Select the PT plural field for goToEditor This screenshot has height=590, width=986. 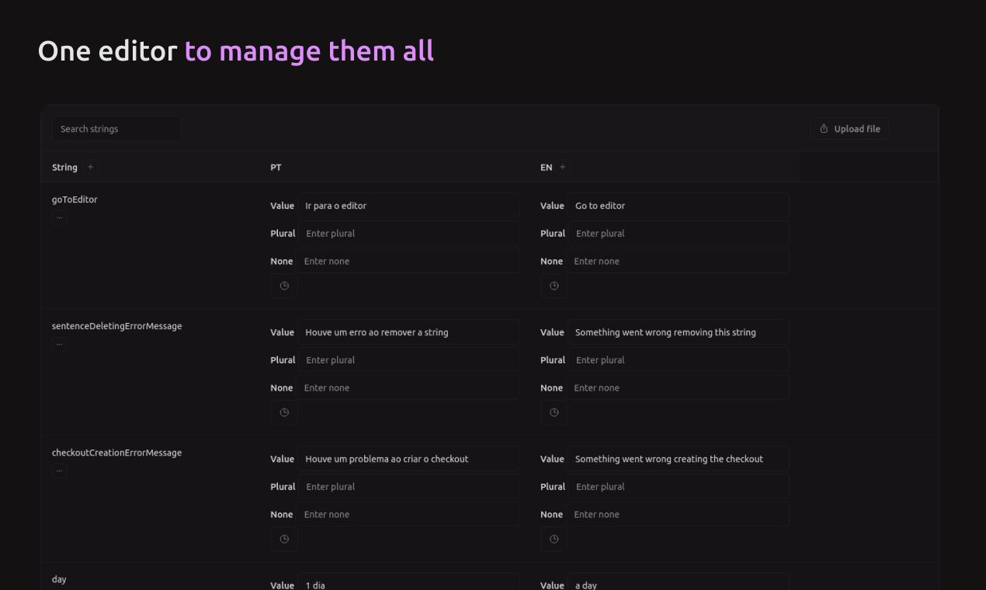point(408,234)
